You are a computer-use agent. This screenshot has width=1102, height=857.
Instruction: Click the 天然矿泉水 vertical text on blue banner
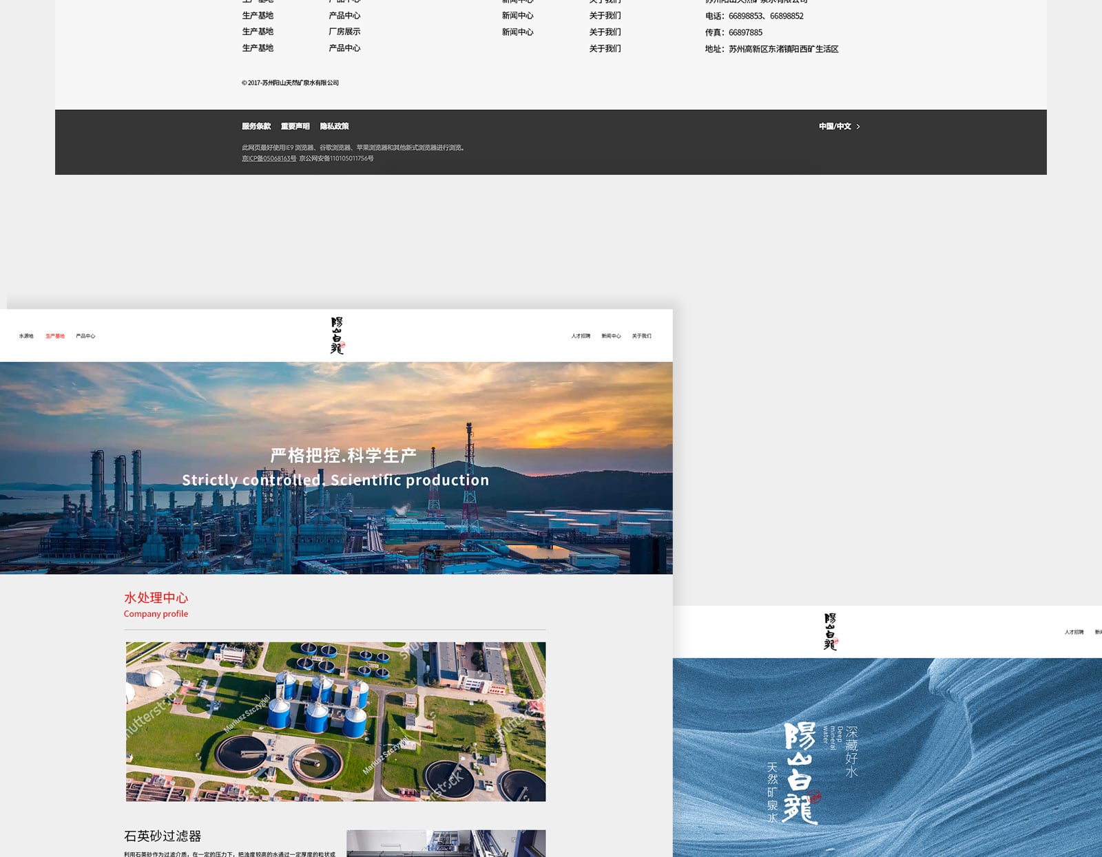[x=772, y=792]
